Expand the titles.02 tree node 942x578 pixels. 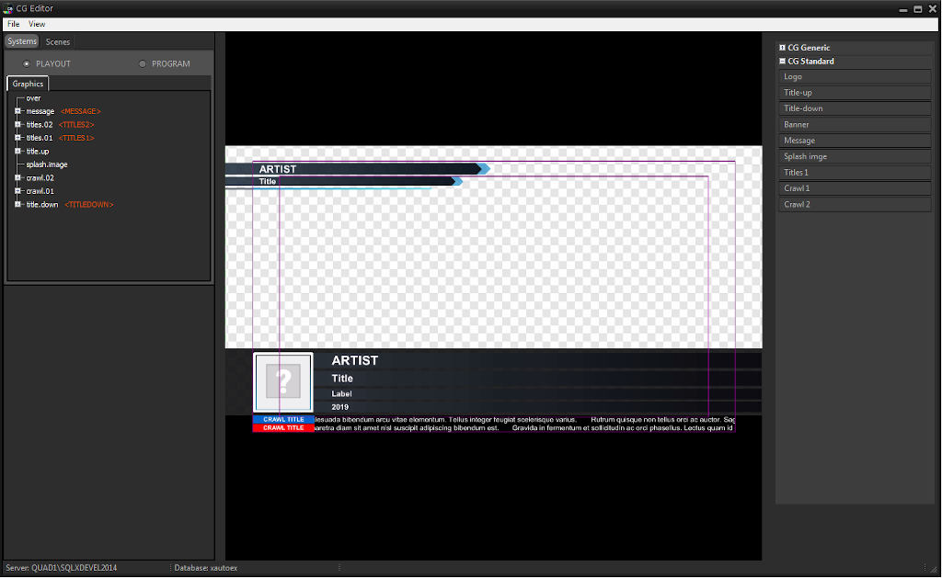point(17,124)
